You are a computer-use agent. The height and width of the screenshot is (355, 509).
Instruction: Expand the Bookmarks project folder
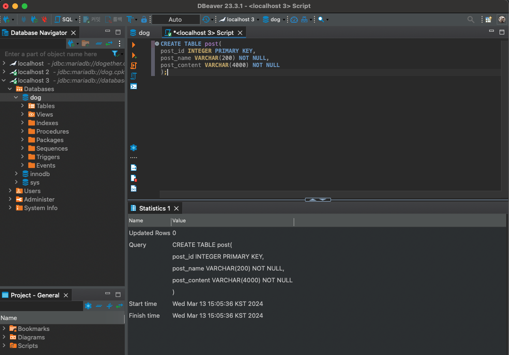pos(4,329)
